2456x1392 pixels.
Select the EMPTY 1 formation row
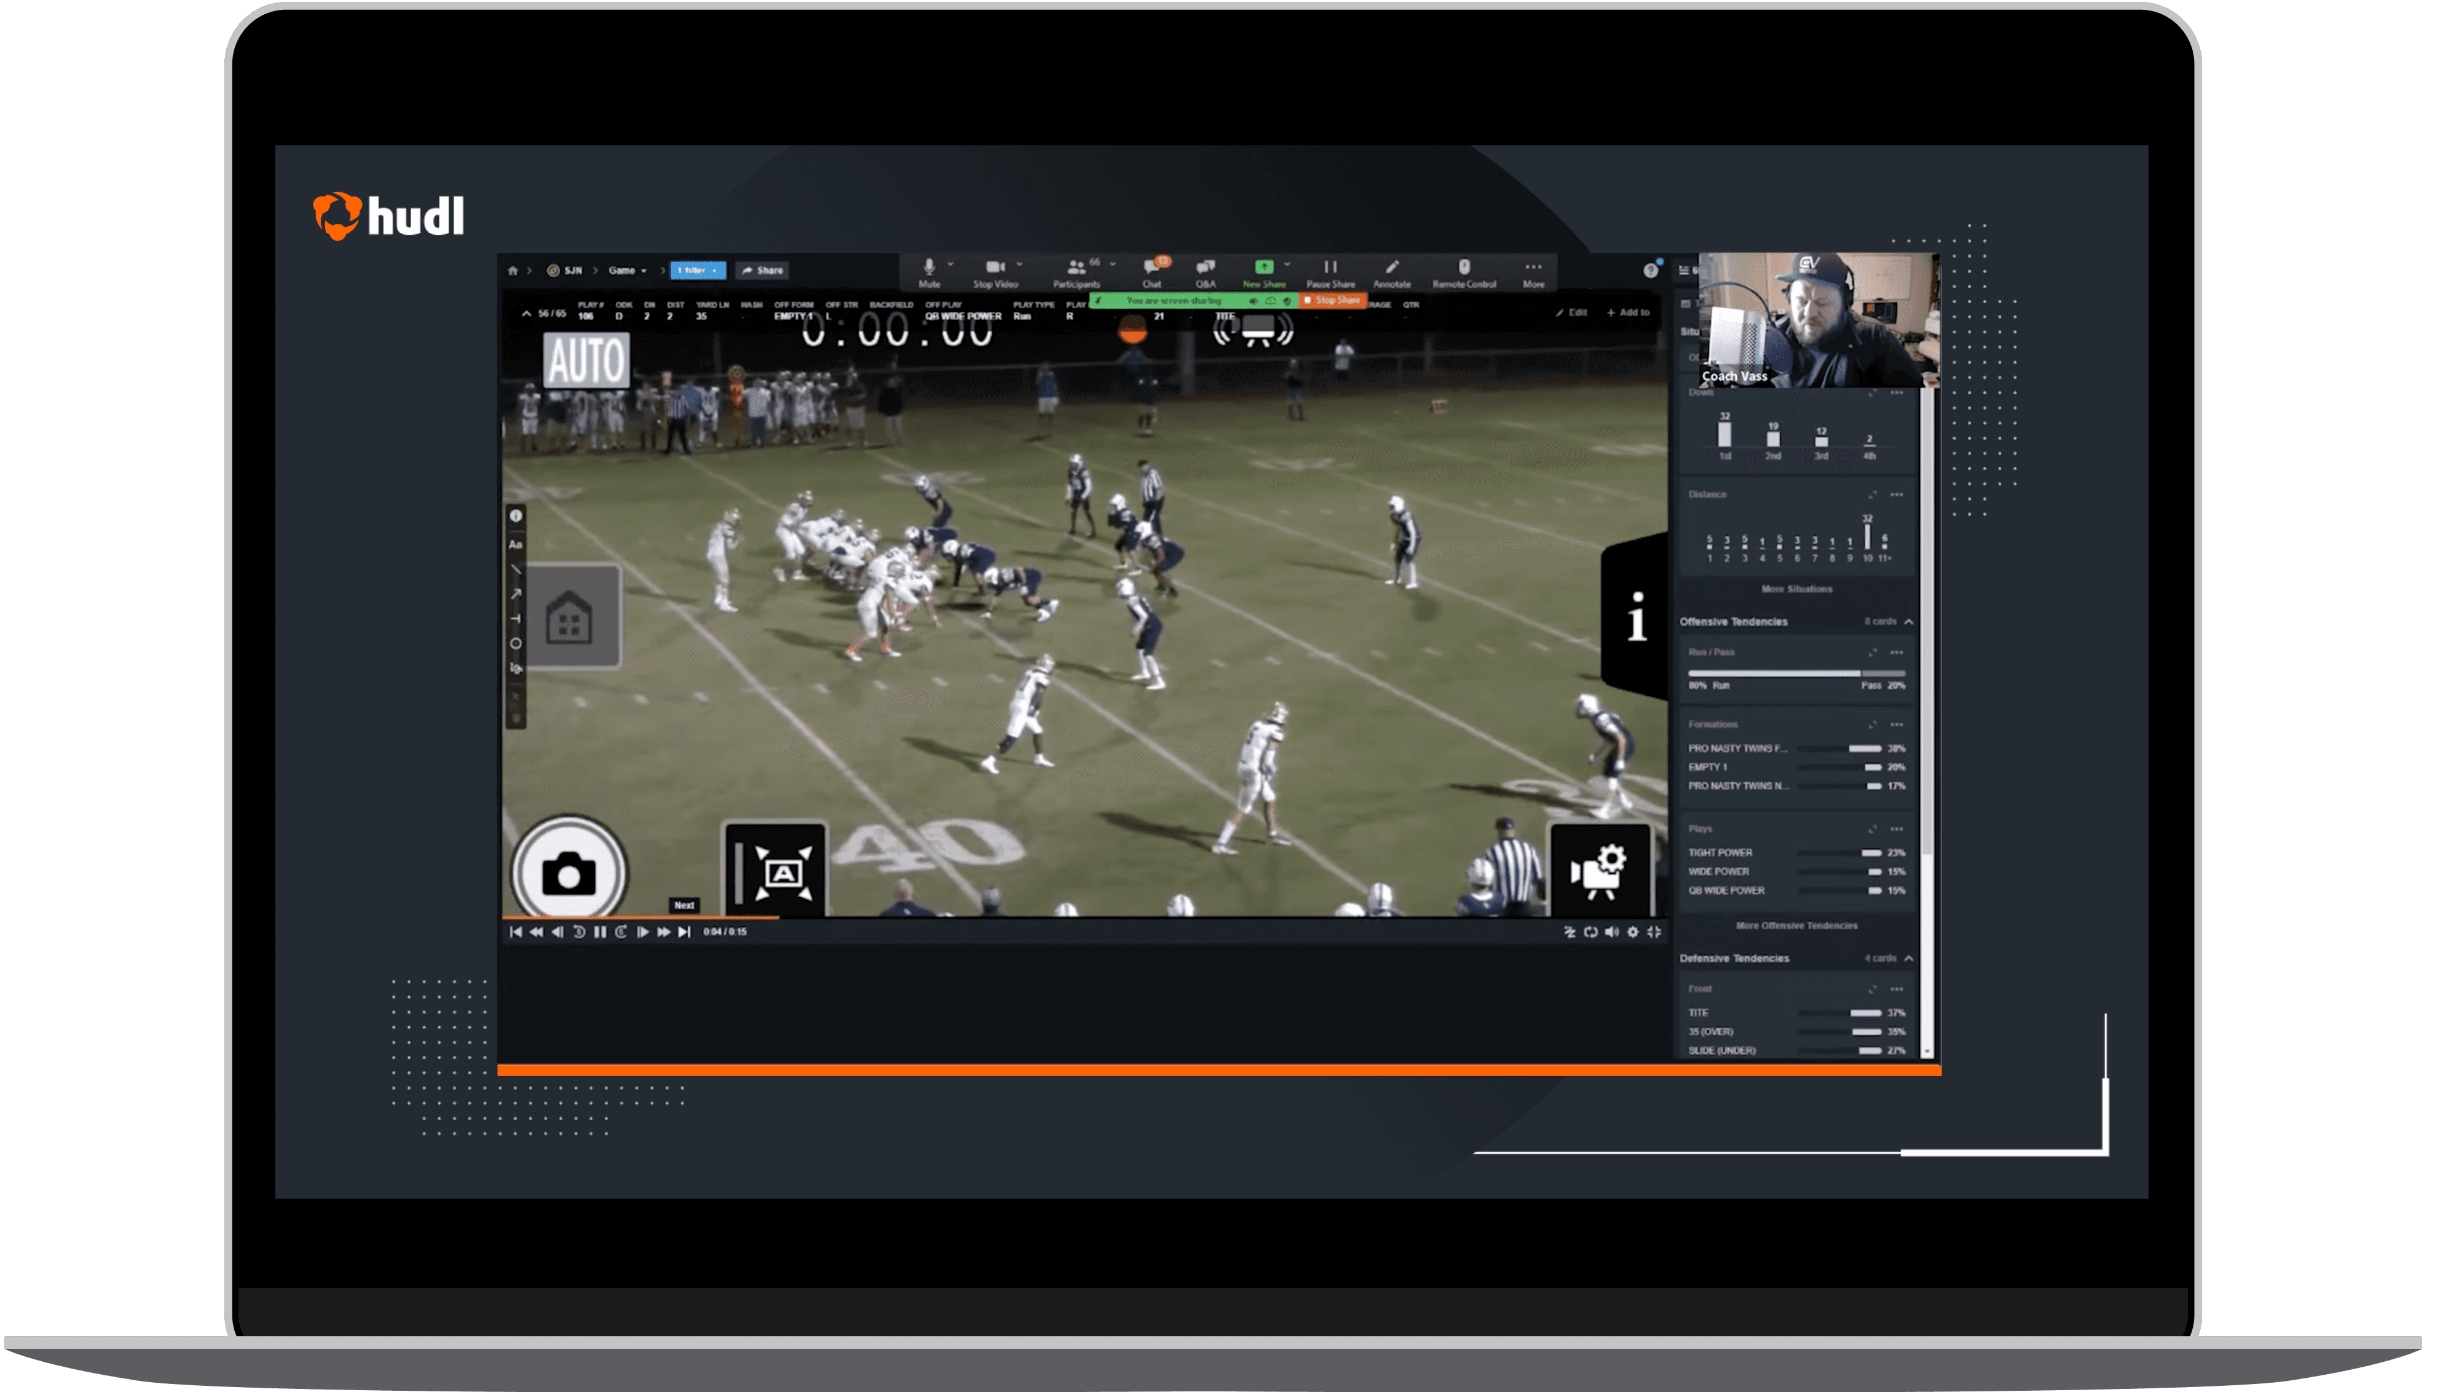1797,768
